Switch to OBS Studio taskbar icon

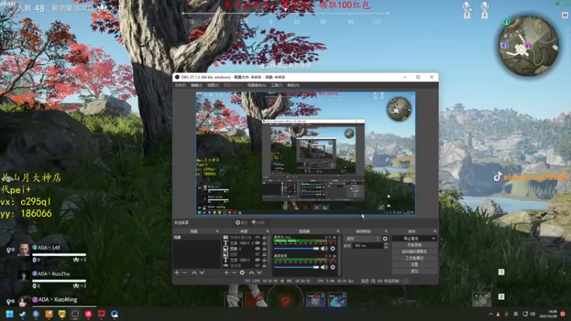(75, 314)
